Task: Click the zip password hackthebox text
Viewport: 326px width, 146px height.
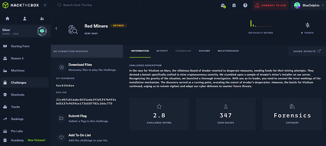Action: 65,85
